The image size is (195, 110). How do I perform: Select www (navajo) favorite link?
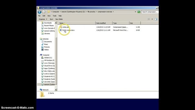(x=49, y=28)
